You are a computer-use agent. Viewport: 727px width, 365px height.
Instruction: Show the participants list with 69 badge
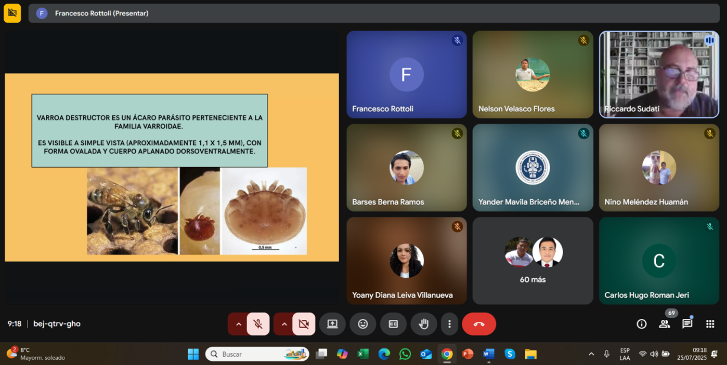click(665, 324)
